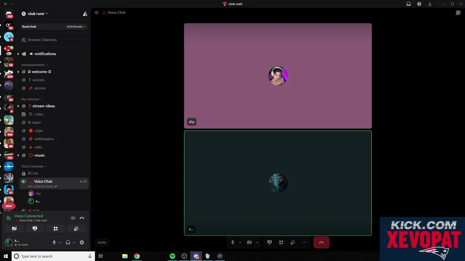Viewport: 465px width, 261px height.
Task: Launch activities from the call control bar
Action: point(281,243)
